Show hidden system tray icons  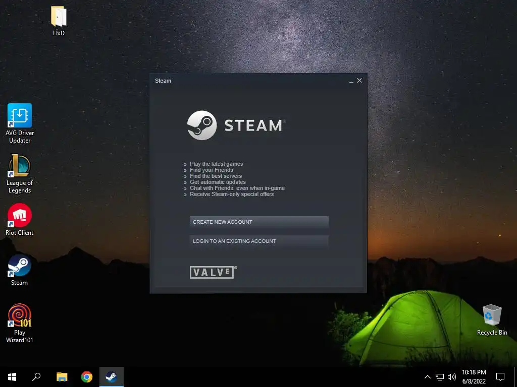point(427,377)
